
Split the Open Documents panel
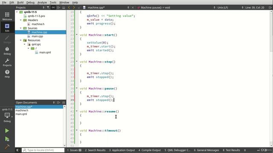(x=58, y=102)
